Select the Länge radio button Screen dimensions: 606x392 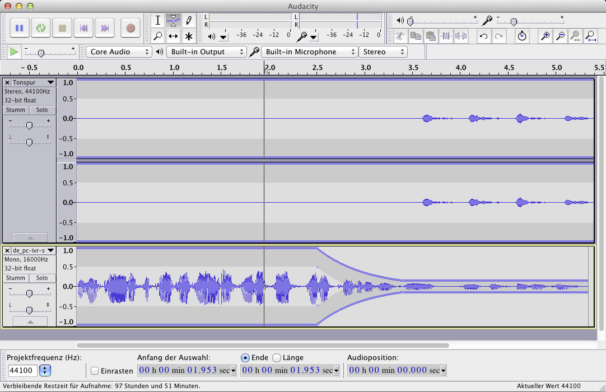276,358
